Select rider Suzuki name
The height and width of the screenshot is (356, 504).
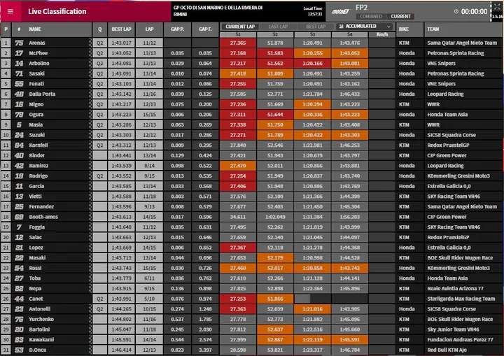coord(36,135)
